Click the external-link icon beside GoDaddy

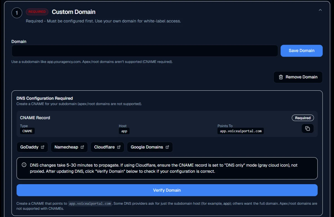tap(43, 147)
